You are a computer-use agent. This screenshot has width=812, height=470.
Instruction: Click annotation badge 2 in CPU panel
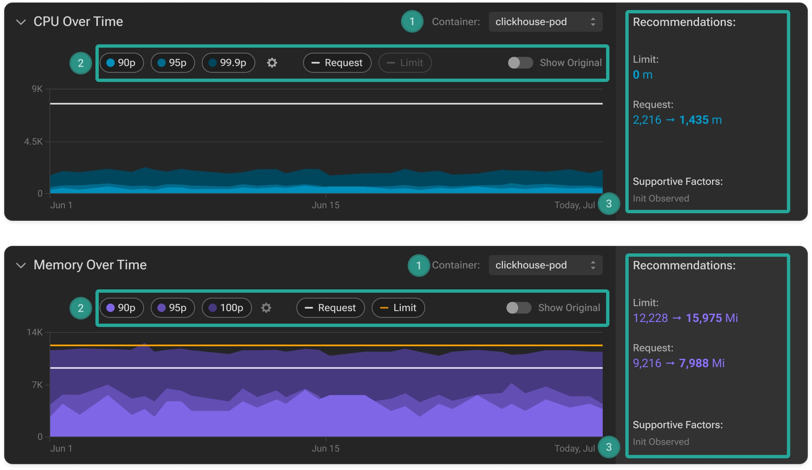click(81, 63)
